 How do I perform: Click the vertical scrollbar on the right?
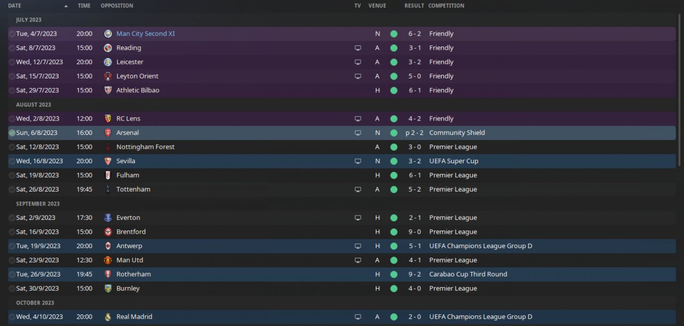(680, 160)
